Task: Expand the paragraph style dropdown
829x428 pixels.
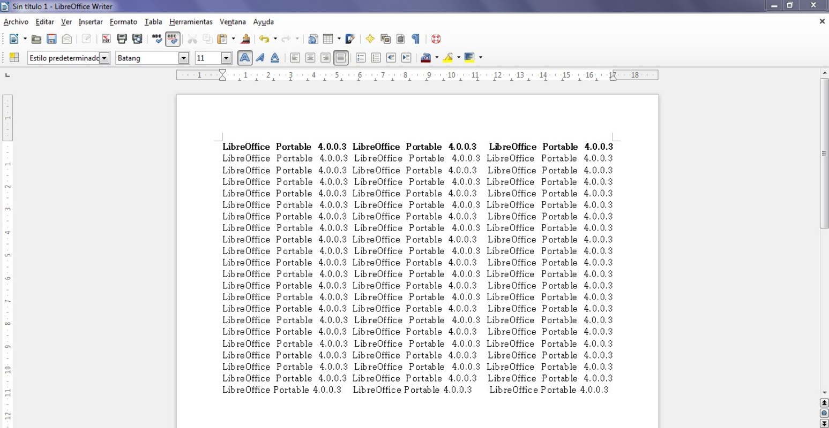Action: 104,58
